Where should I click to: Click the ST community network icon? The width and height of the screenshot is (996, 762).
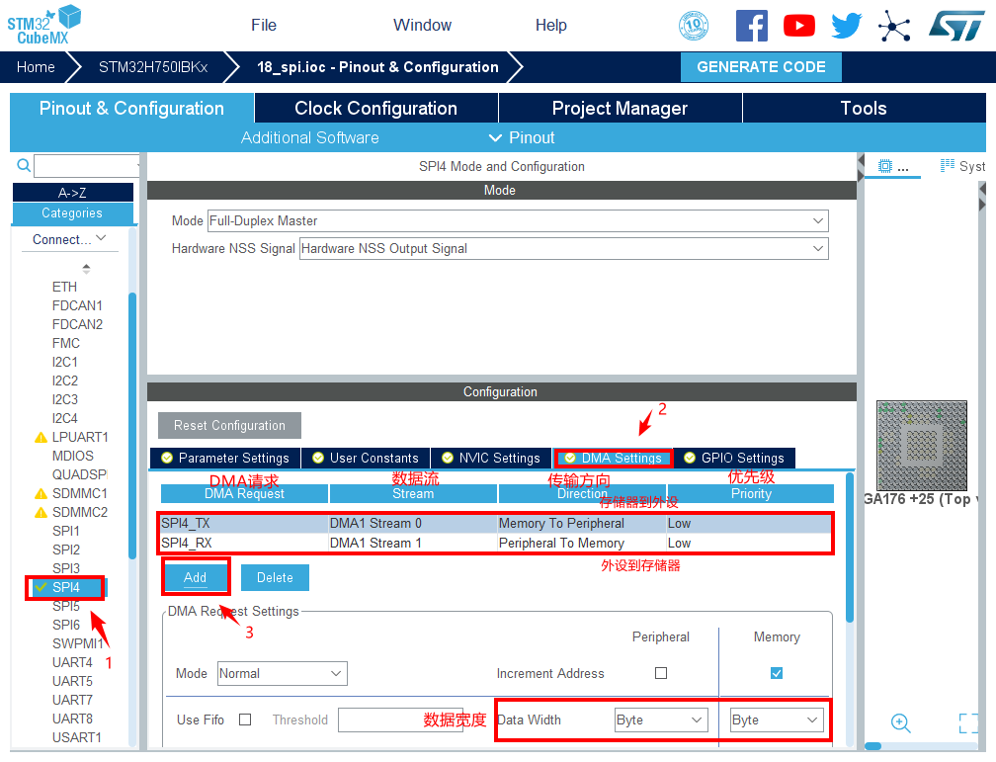pos(895,26)
